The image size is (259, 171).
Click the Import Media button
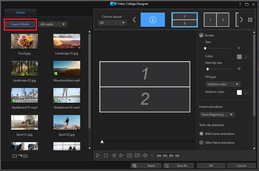[20, 24]
